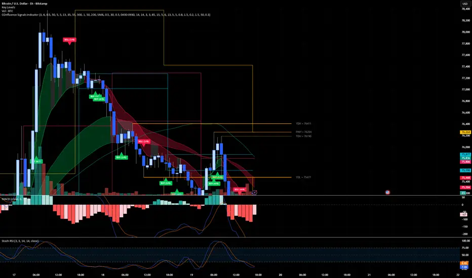The image size is (472, 278).
Task: Click the YDL 75477 level label
Action: (x=303, y=177)
